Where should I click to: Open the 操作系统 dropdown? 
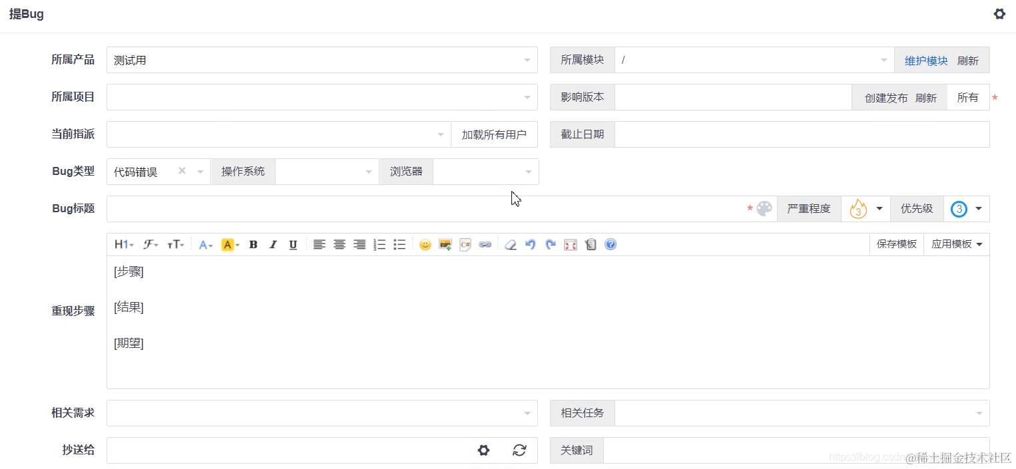coord(327,172)
